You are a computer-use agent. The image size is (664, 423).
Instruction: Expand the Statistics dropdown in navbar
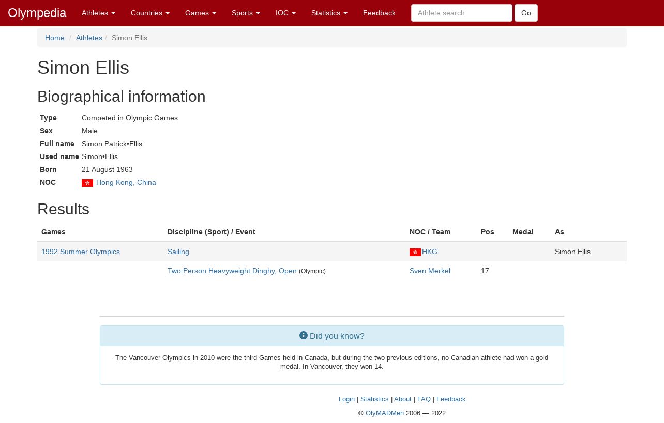[329, 13]
